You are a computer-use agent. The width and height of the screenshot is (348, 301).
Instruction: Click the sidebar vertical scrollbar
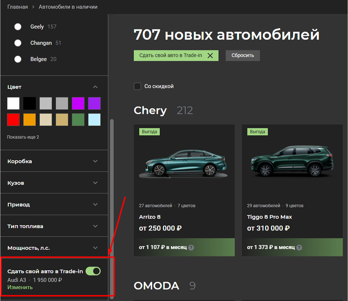tap(112, 209)
